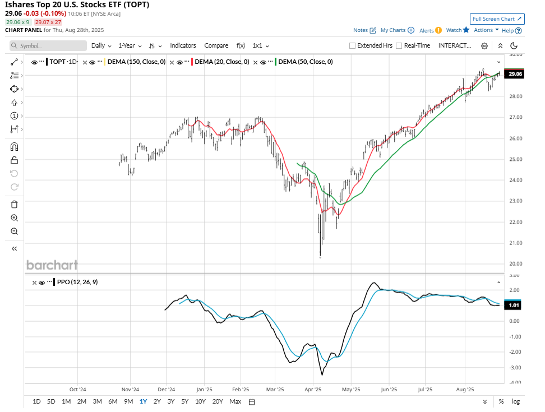Select the 6M time range
This screenshot has width=545, height=412.
113,401
